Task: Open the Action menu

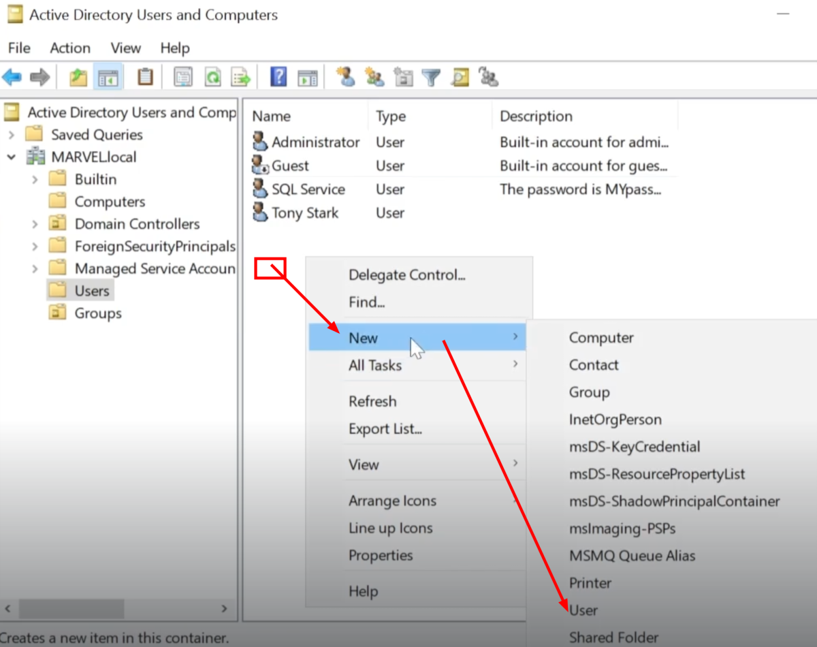Action: (69, 48)
